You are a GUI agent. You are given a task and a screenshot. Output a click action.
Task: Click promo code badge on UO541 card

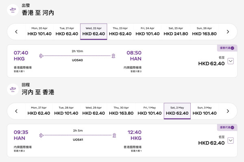(x=227, y=127)
